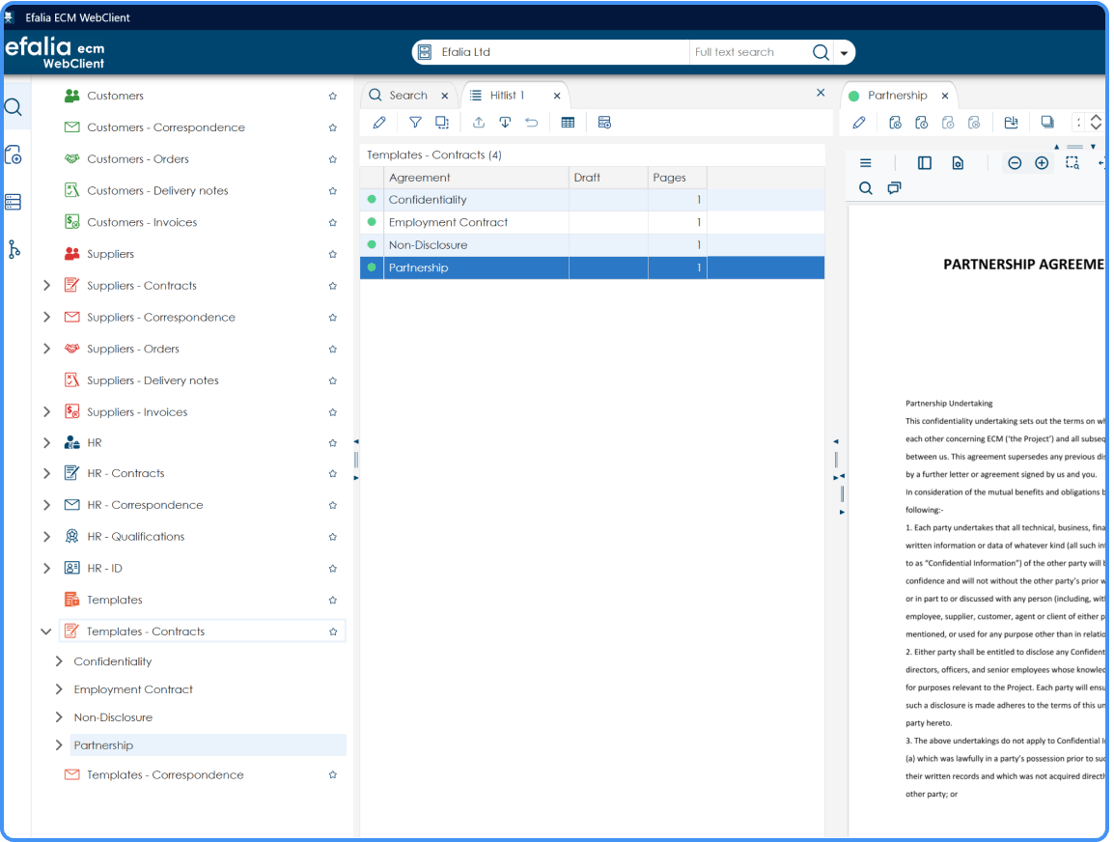Open the filter tool for the hitlist
This screenshot has width=1114, height=842.
pyautogui.click(x=415, y=122)
